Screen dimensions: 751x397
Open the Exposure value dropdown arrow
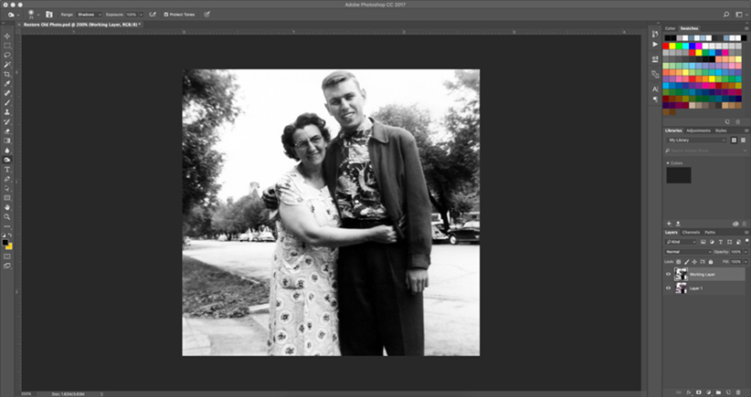[141, 15]
